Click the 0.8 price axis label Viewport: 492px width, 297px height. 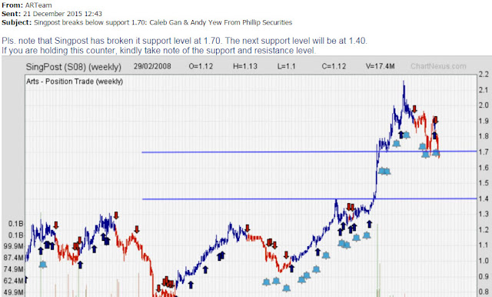(x=484, y=292)
